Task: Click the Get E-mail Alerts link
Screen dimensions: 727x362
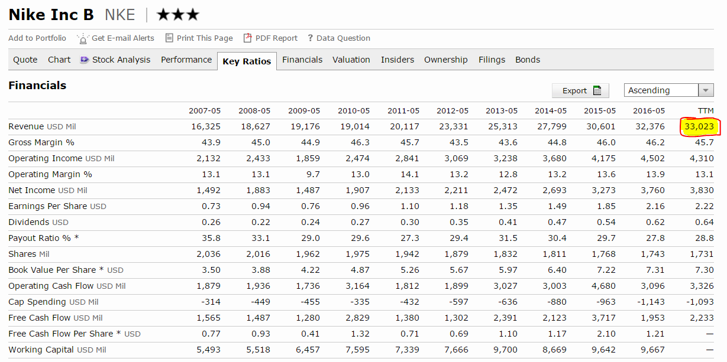Action: (x=122, y=38)
